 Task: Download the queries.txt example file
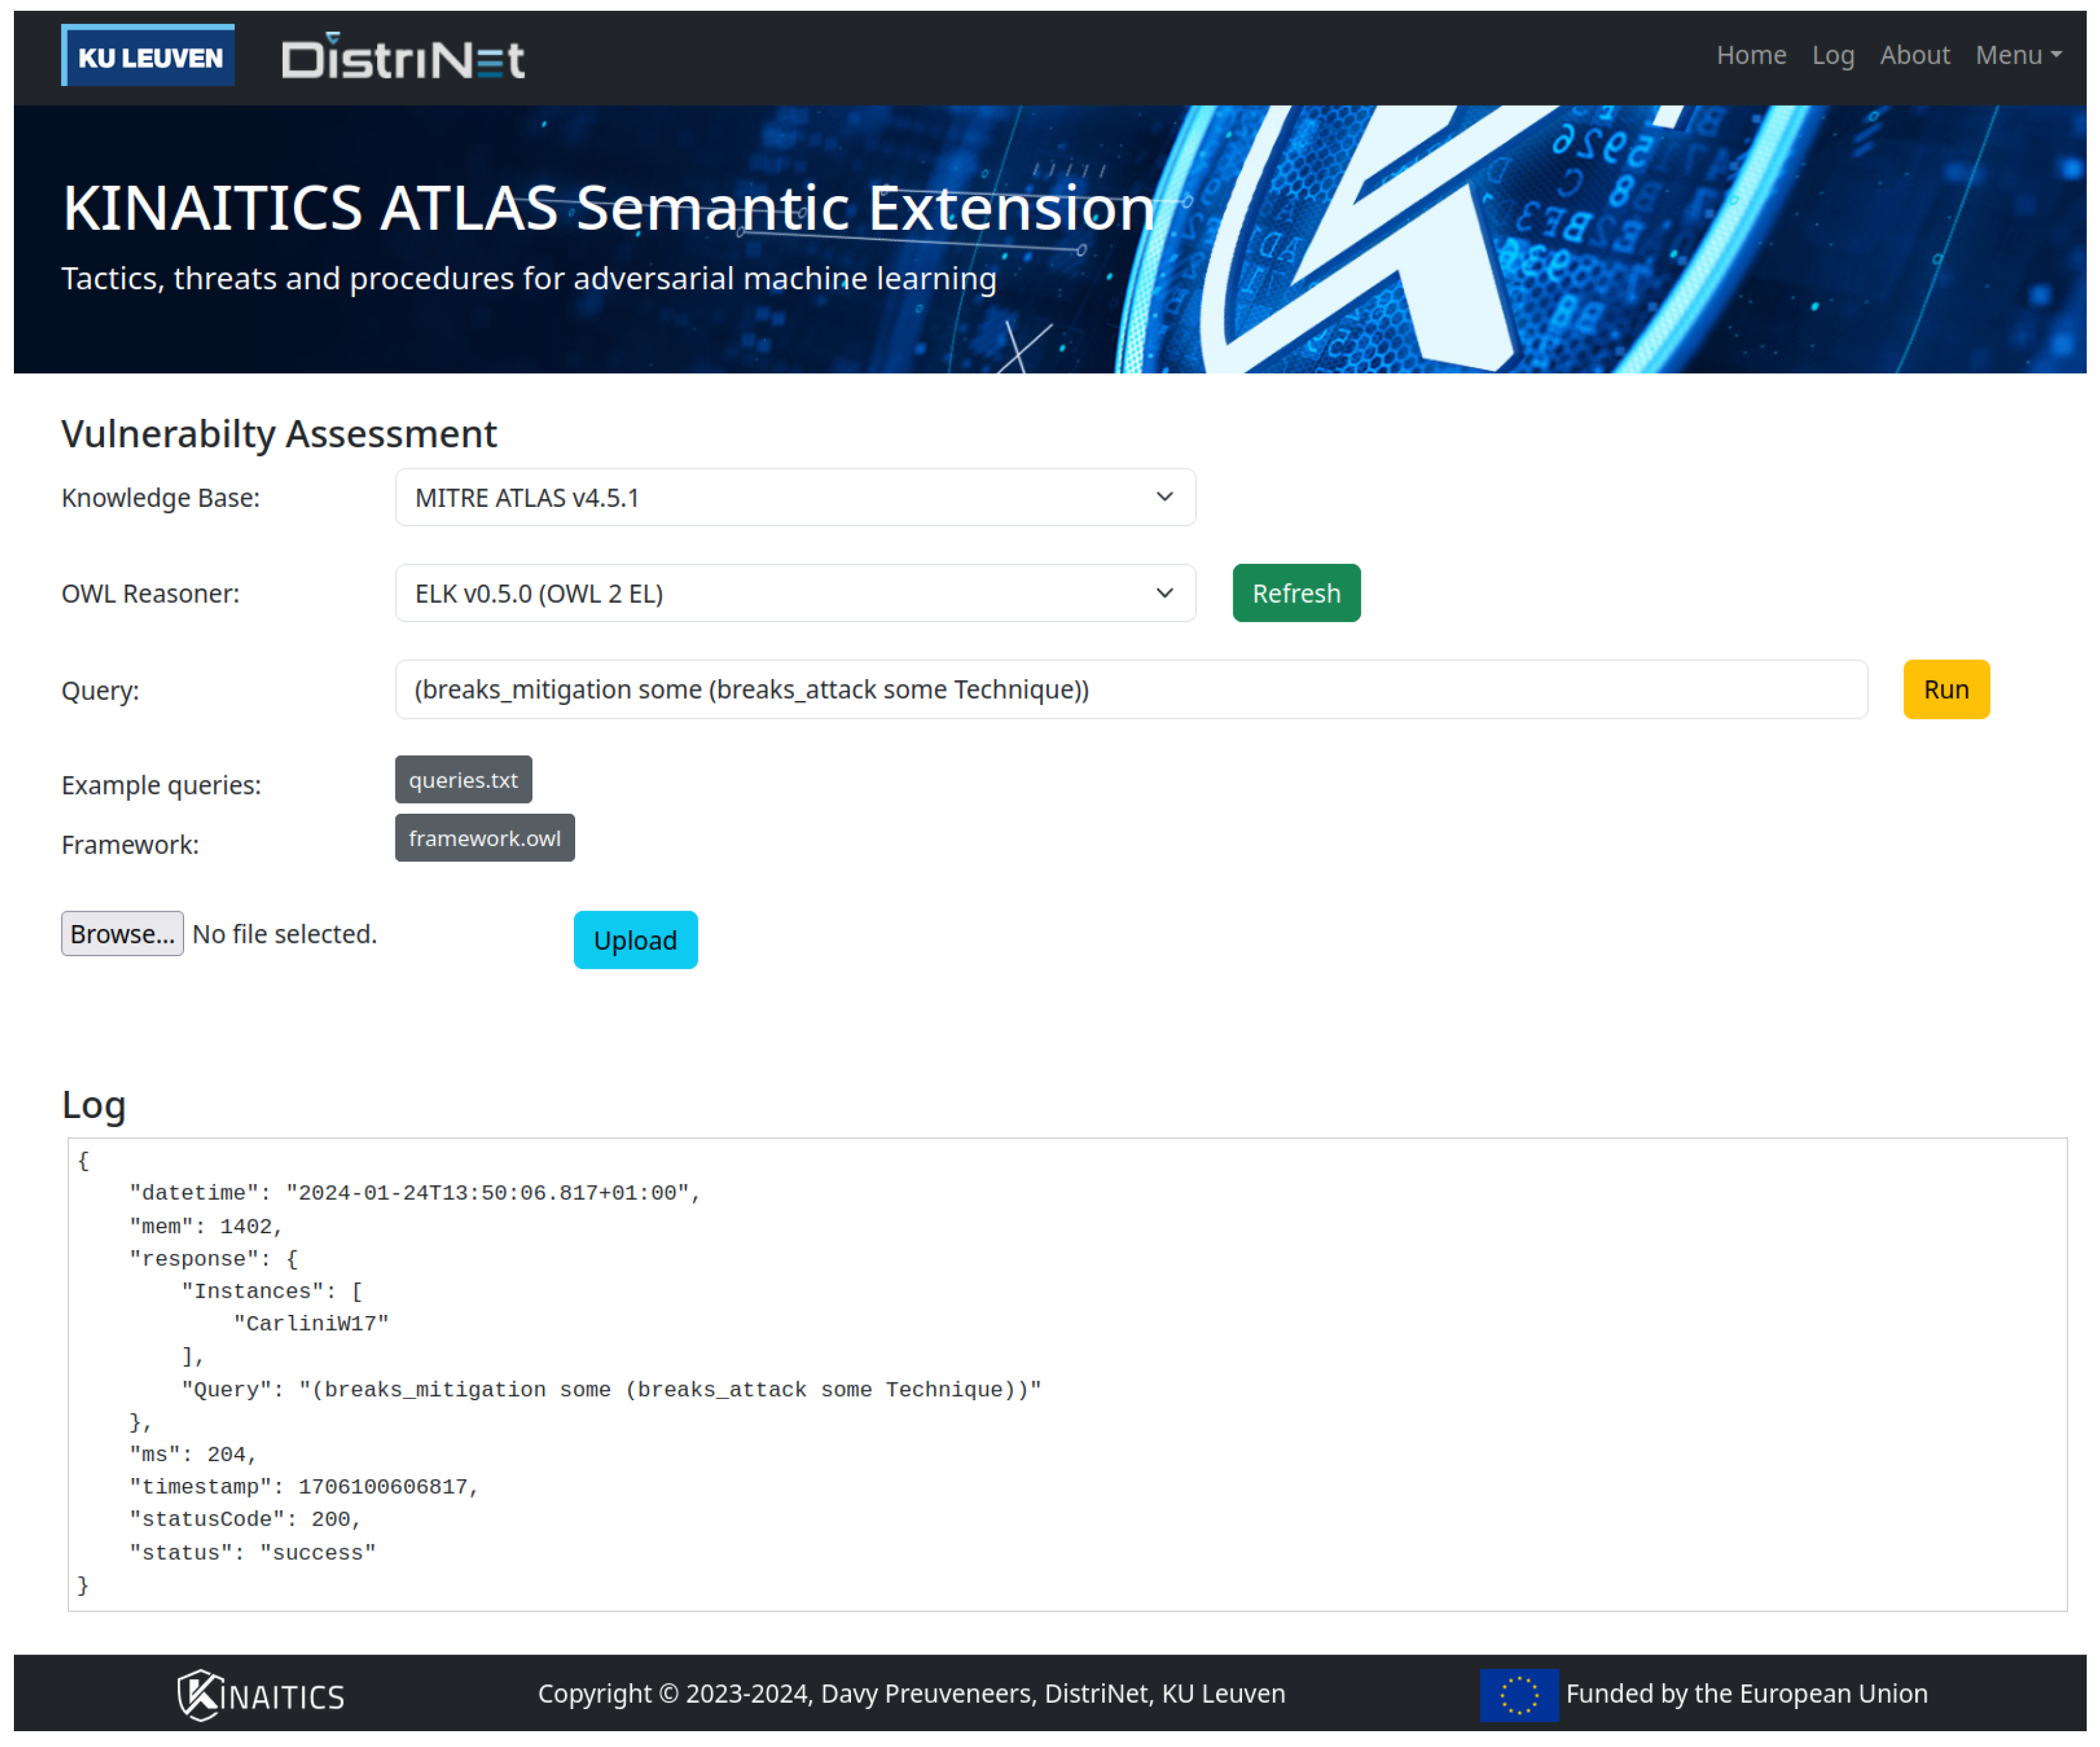coord(463,780)
